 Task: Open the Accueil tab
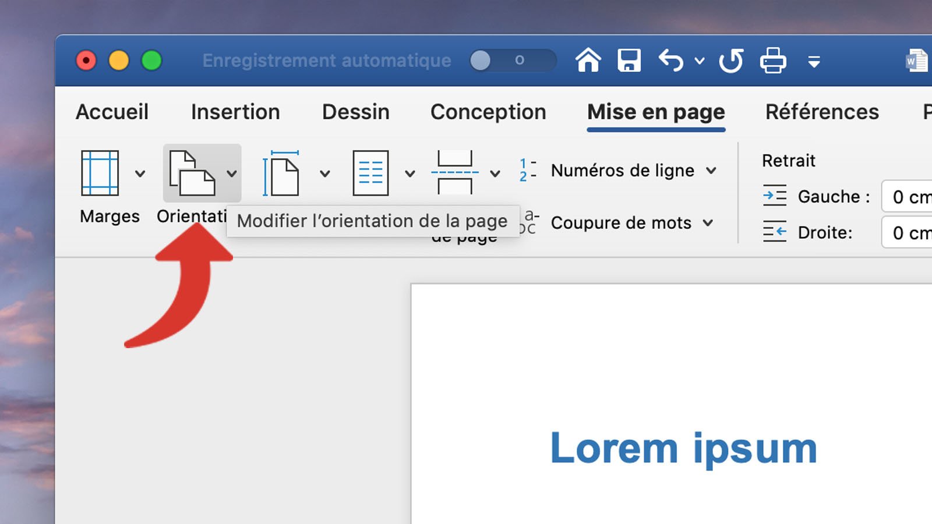click(112, 112)
